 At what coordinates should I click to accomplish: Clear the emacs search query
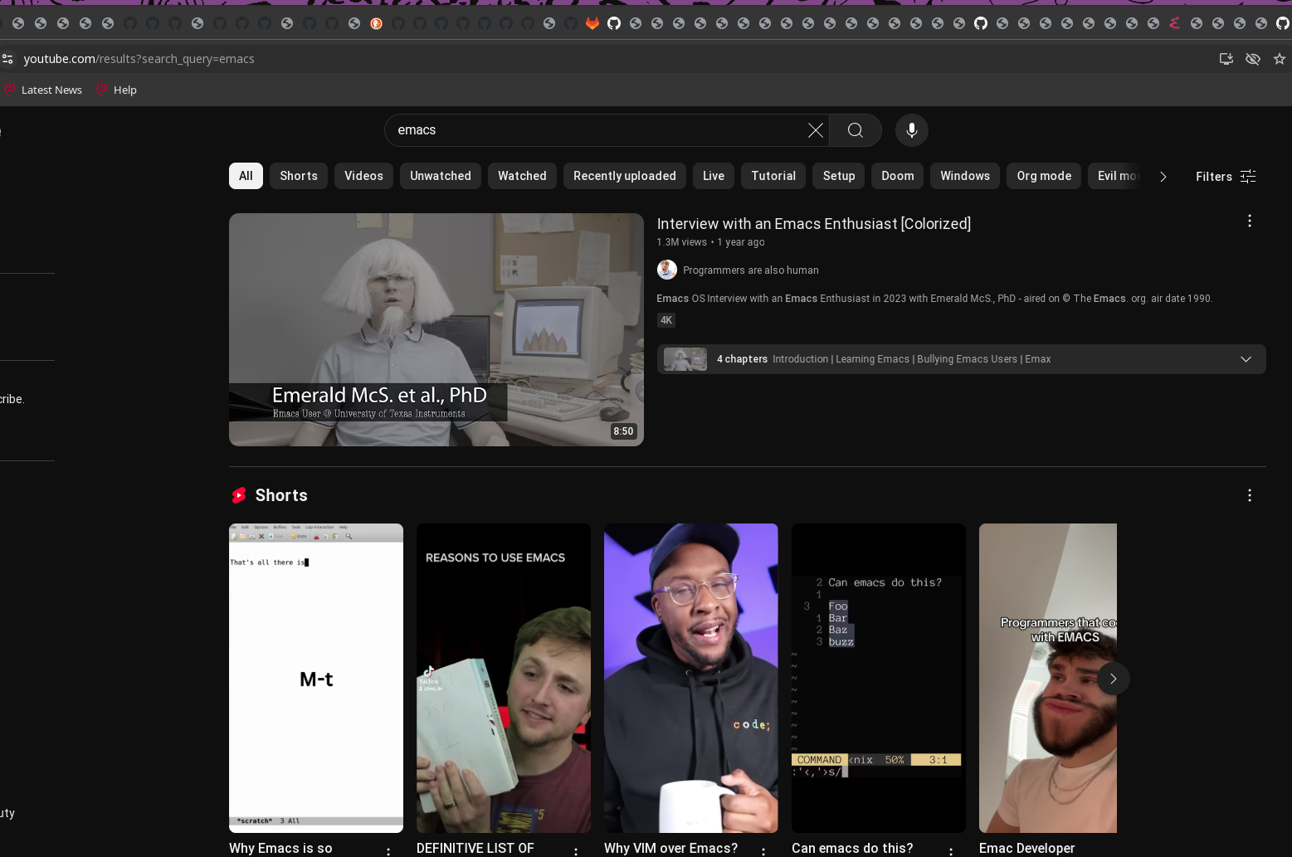815,130
